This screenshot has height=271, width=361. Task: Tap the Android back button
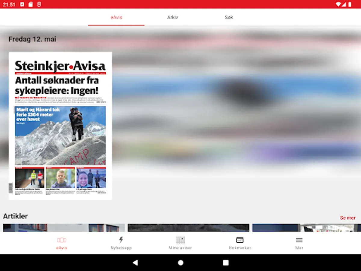pos(135,263)
